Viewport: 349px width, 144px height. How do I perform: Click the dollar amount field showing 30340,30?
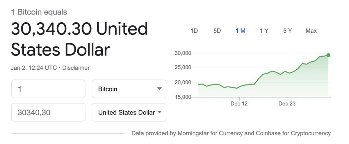pos(48,112)
